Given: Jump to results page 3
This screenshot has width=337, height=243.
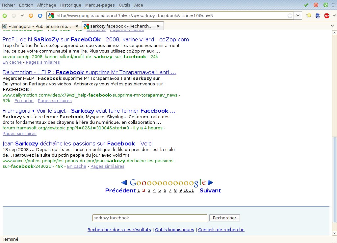Looking at the screenshot, I should (x=149, y=190).
